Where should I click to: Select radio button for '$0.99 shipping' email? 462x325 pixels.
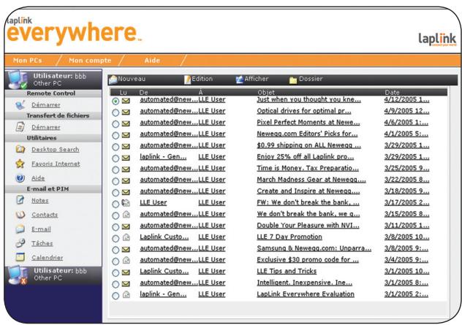115,147
